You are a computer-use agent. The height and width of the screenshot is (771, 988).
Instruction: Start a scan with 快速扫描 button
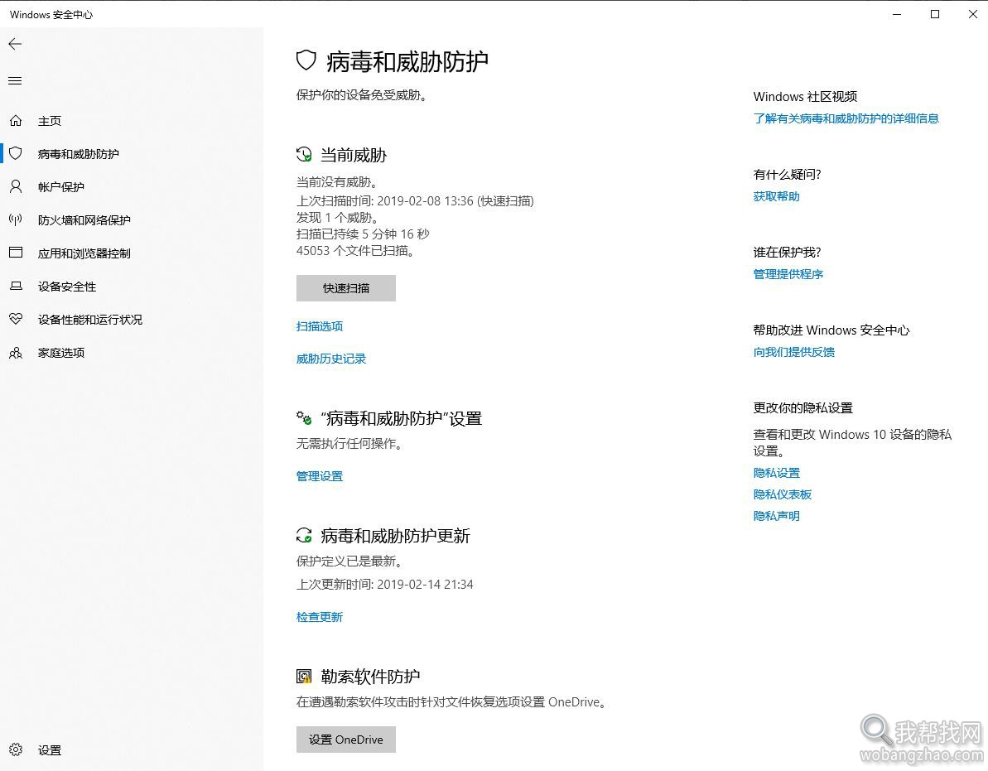(x=346, y=288)
